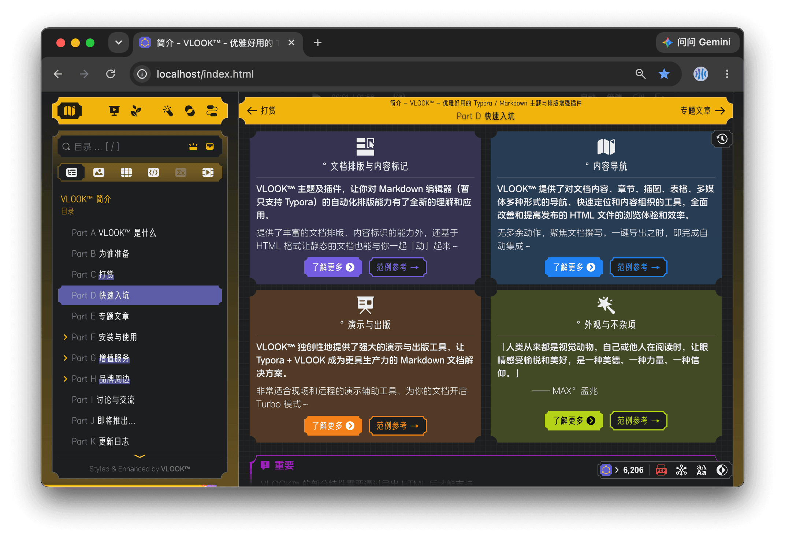Viewport: 785px width, 541px height.
Task: Click the PDF print icon
Action: point(661,470)
